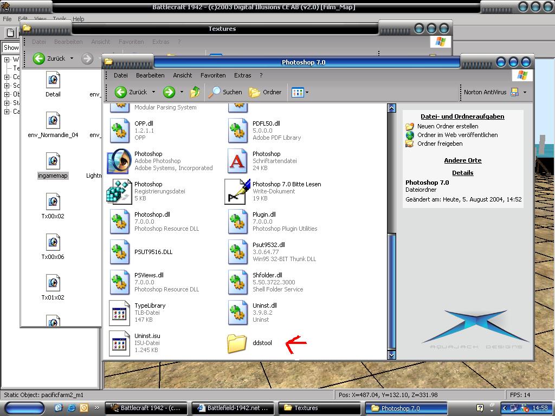Open dropdown next to Zurück in Photoshop window

(153, 92)
